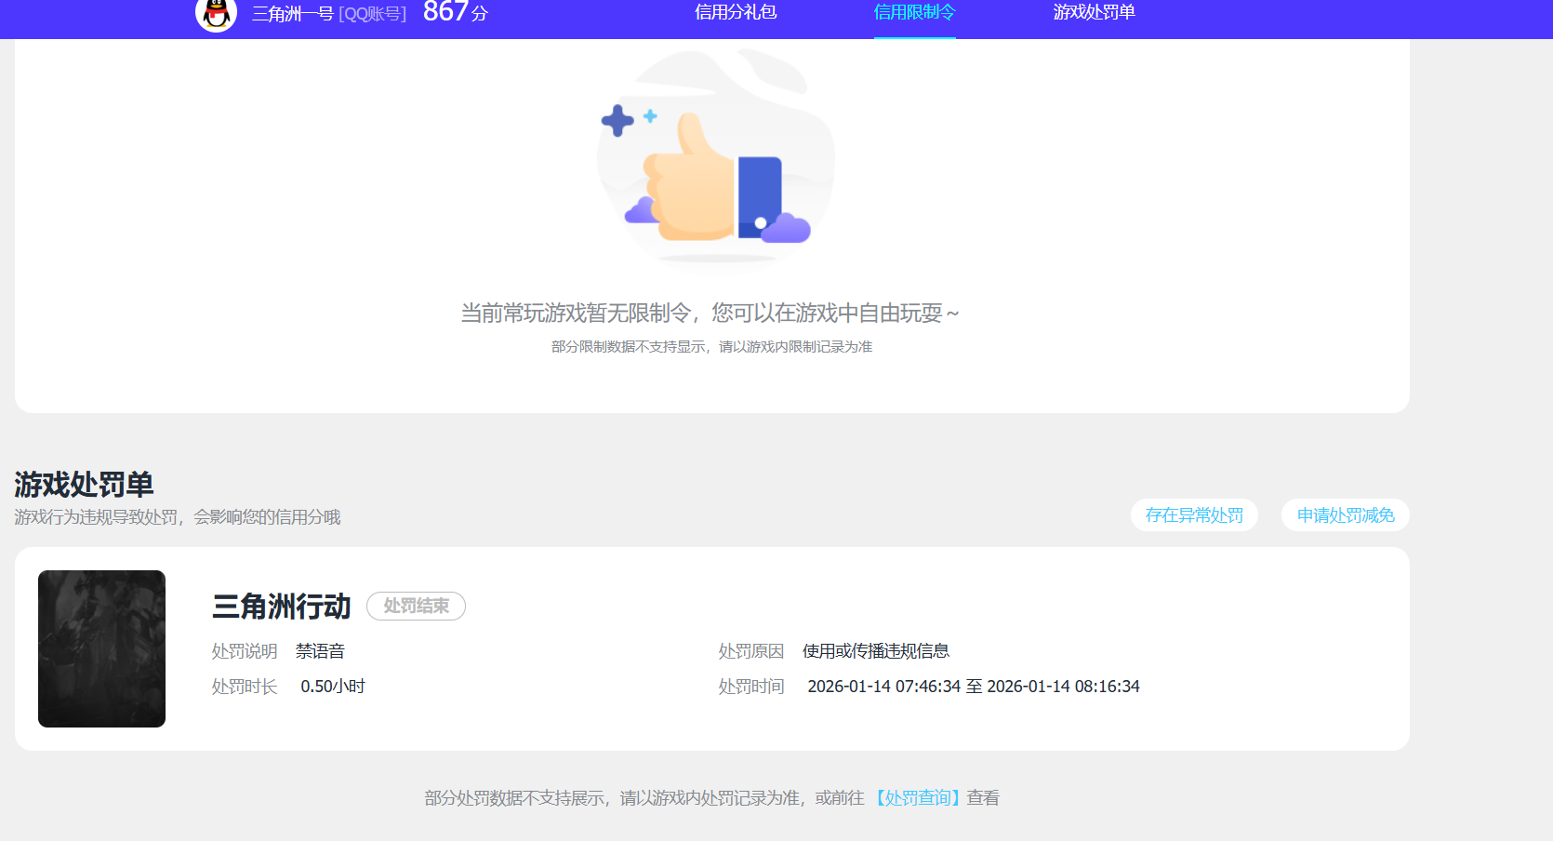
Task: Click the 禁语音 punishment description
Action: pos(320,651)
